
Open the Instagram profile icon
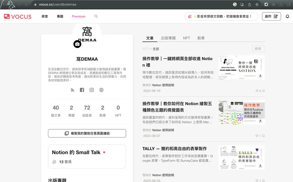pyautogui.click(x=91, y=90)
